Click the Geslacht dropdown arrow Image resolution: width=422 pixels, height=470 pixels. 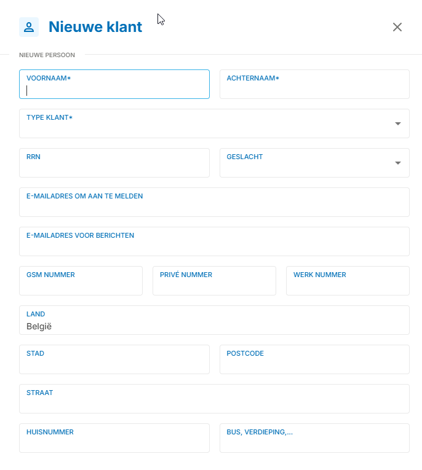tap(397, 163)
